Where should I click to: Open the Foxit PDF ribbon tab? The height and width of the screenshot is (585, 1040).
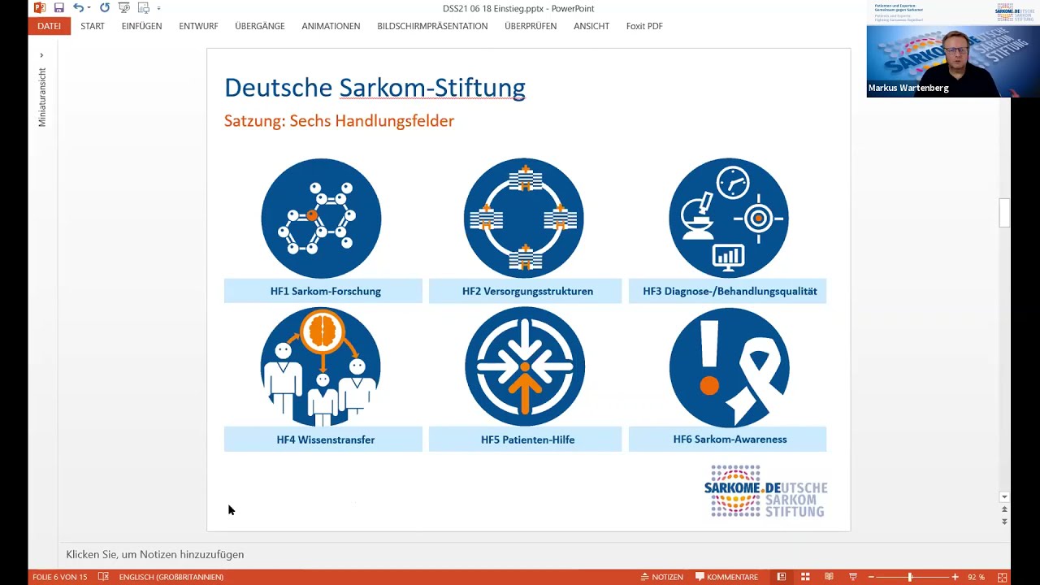644,26
